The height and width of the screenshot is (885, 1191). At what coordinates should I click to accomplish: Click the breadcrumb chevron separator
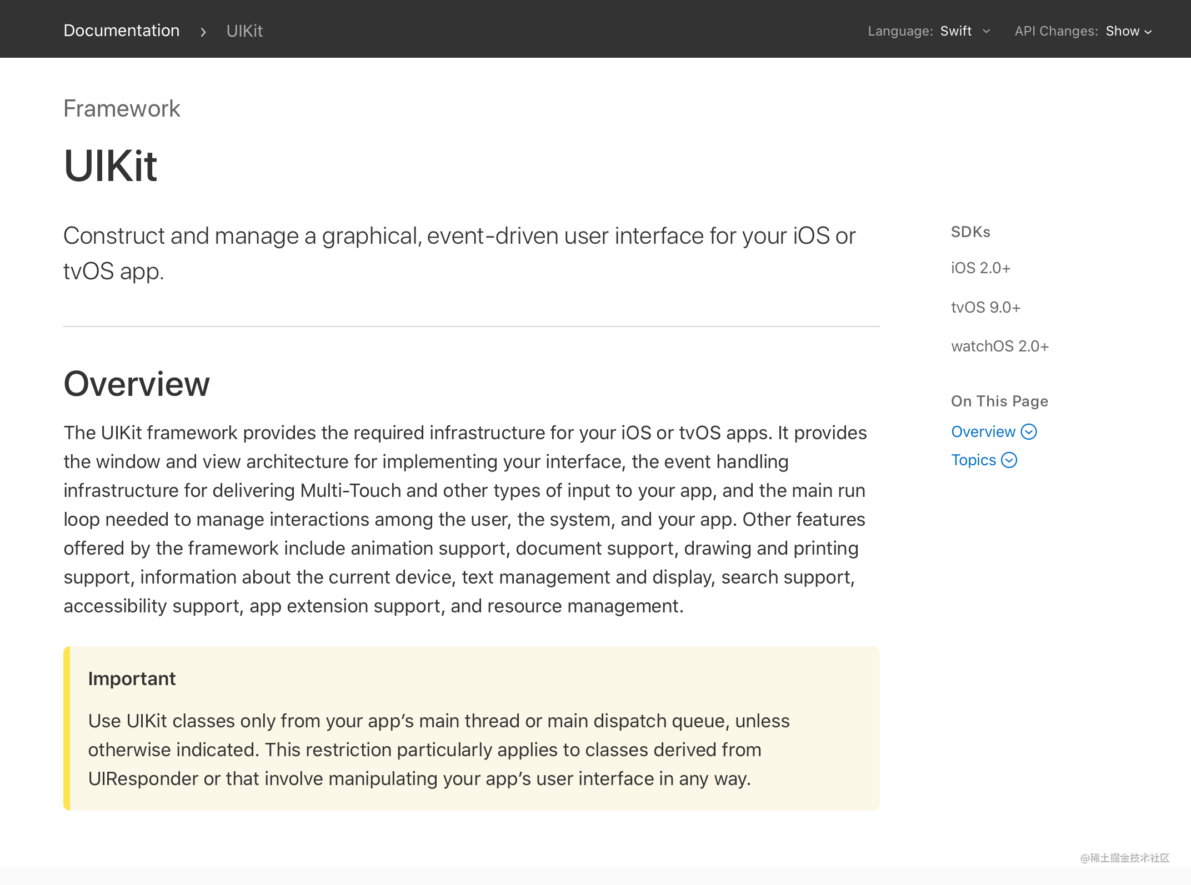(x=203, y=32)
